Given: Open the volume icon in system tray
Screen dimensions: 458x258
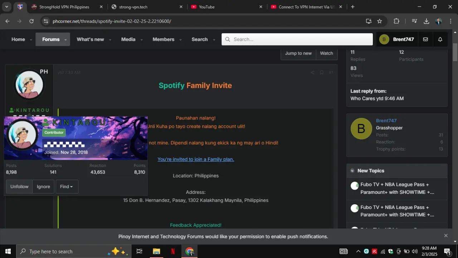Looking at the screenshot, I should coord(415,251).
